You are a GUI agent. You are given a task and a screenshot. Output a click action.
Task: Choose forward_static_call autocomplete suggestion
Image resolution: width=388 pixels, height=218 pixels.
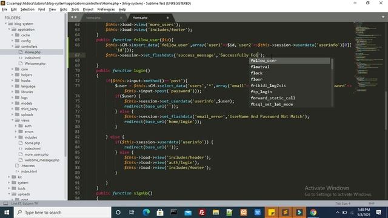tap(290, 98)
